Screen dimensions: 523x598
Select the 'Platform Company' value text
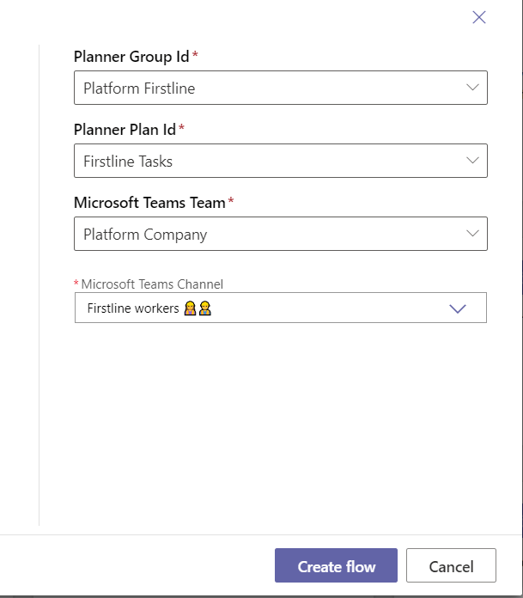tap(145, 234)
